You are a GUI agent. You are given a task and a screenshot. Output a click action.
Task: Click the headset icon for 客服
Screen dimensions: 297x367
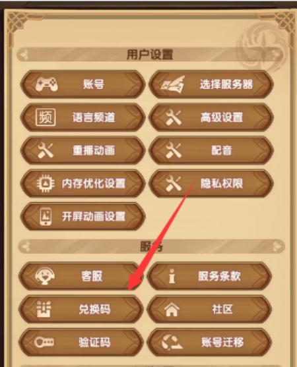coord(45,276)
